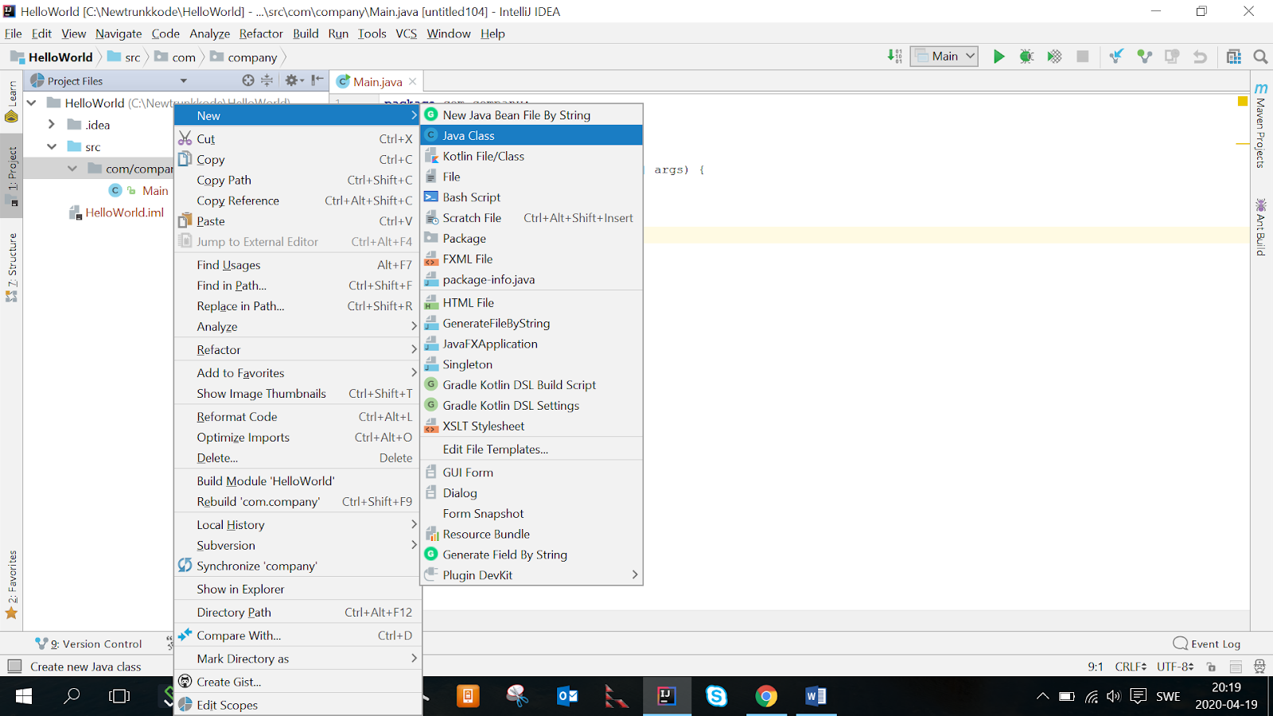Viewport: 1273px width, 716px height.
Task: Expand the Plugin DevKit submenu
Action: pyautogui.click(x=531, y=575)
